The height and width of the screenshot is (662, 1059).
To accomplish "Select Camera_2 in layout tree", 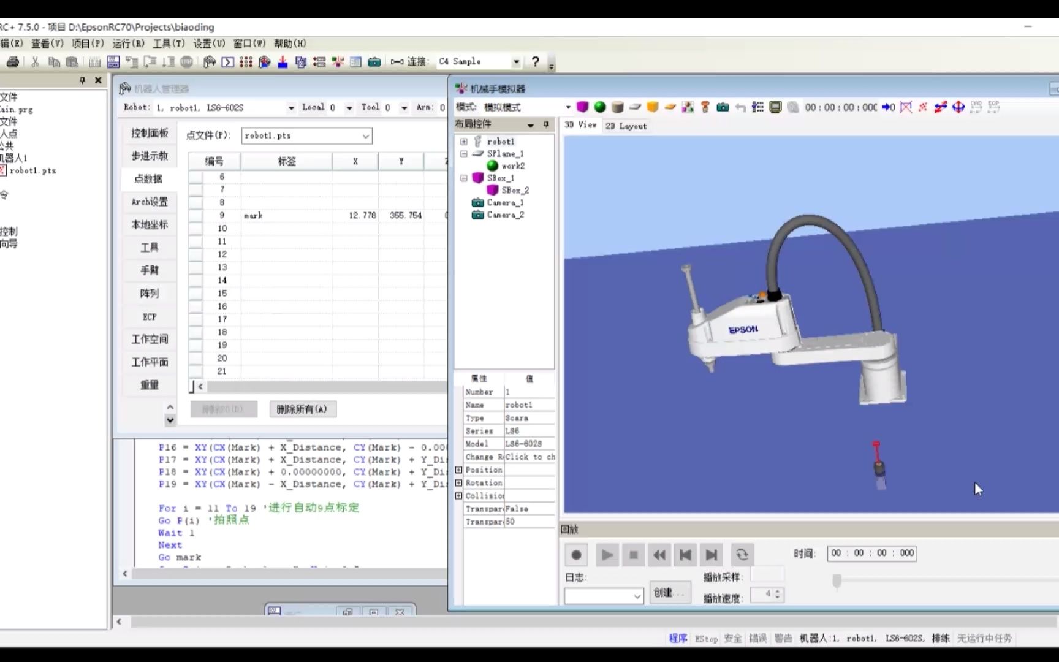I will (x=505, y=215).
